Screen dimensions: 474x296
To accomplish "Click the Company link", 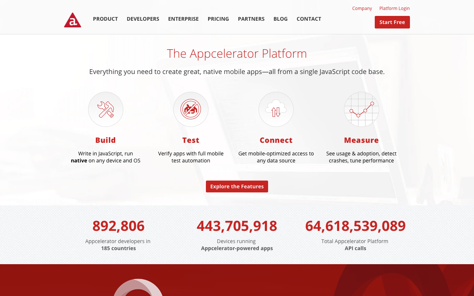I will tap(362, 9).
